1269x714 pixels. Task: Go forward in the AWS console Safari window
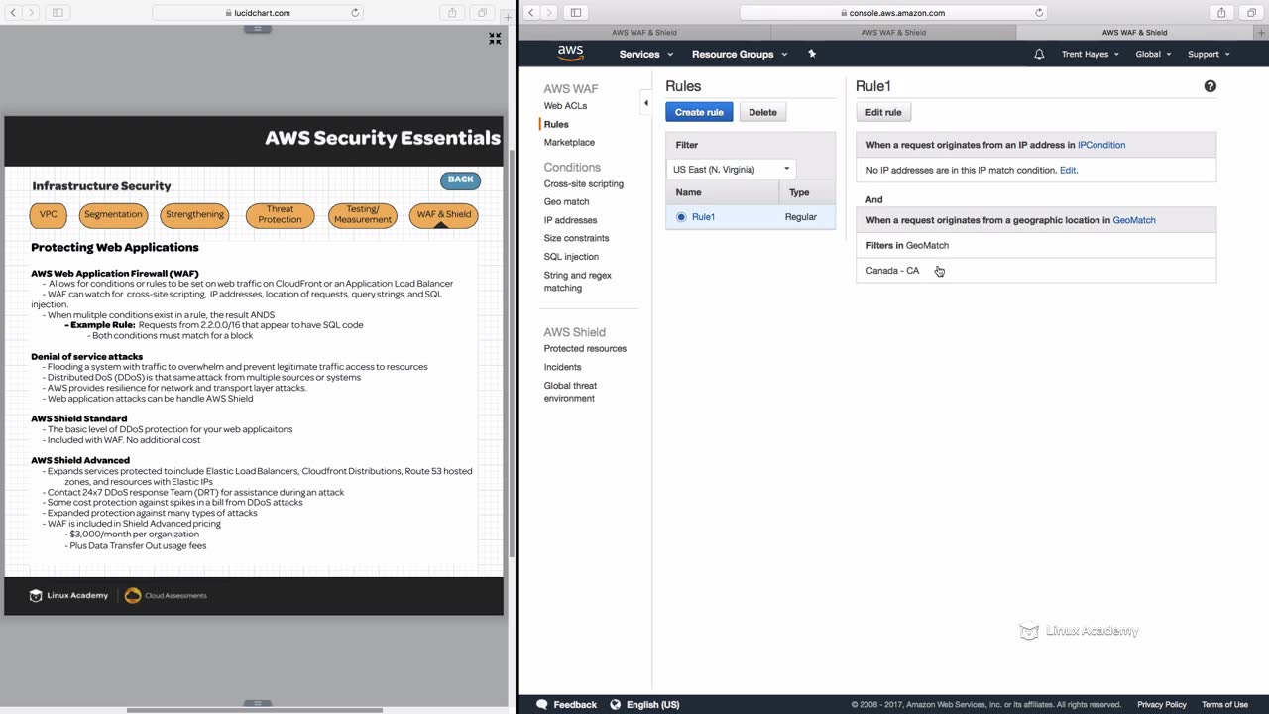coord(548,13)
